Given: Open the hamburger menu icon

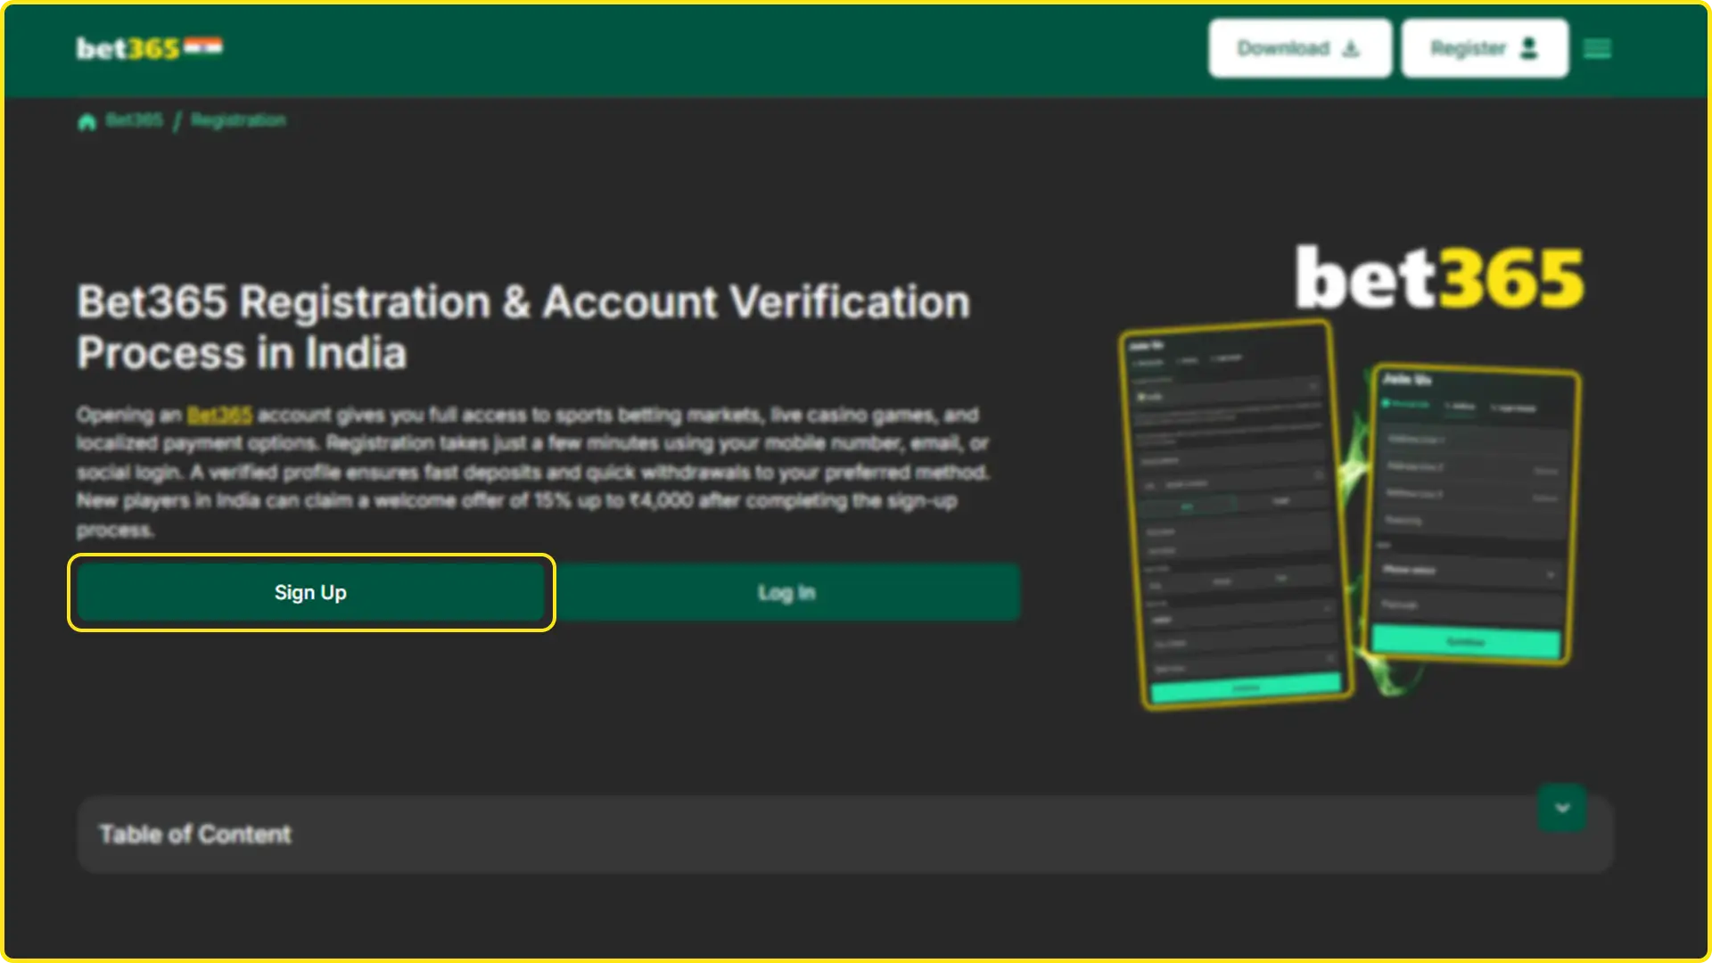Looking at the screenshot, I should pos(1597,48).
